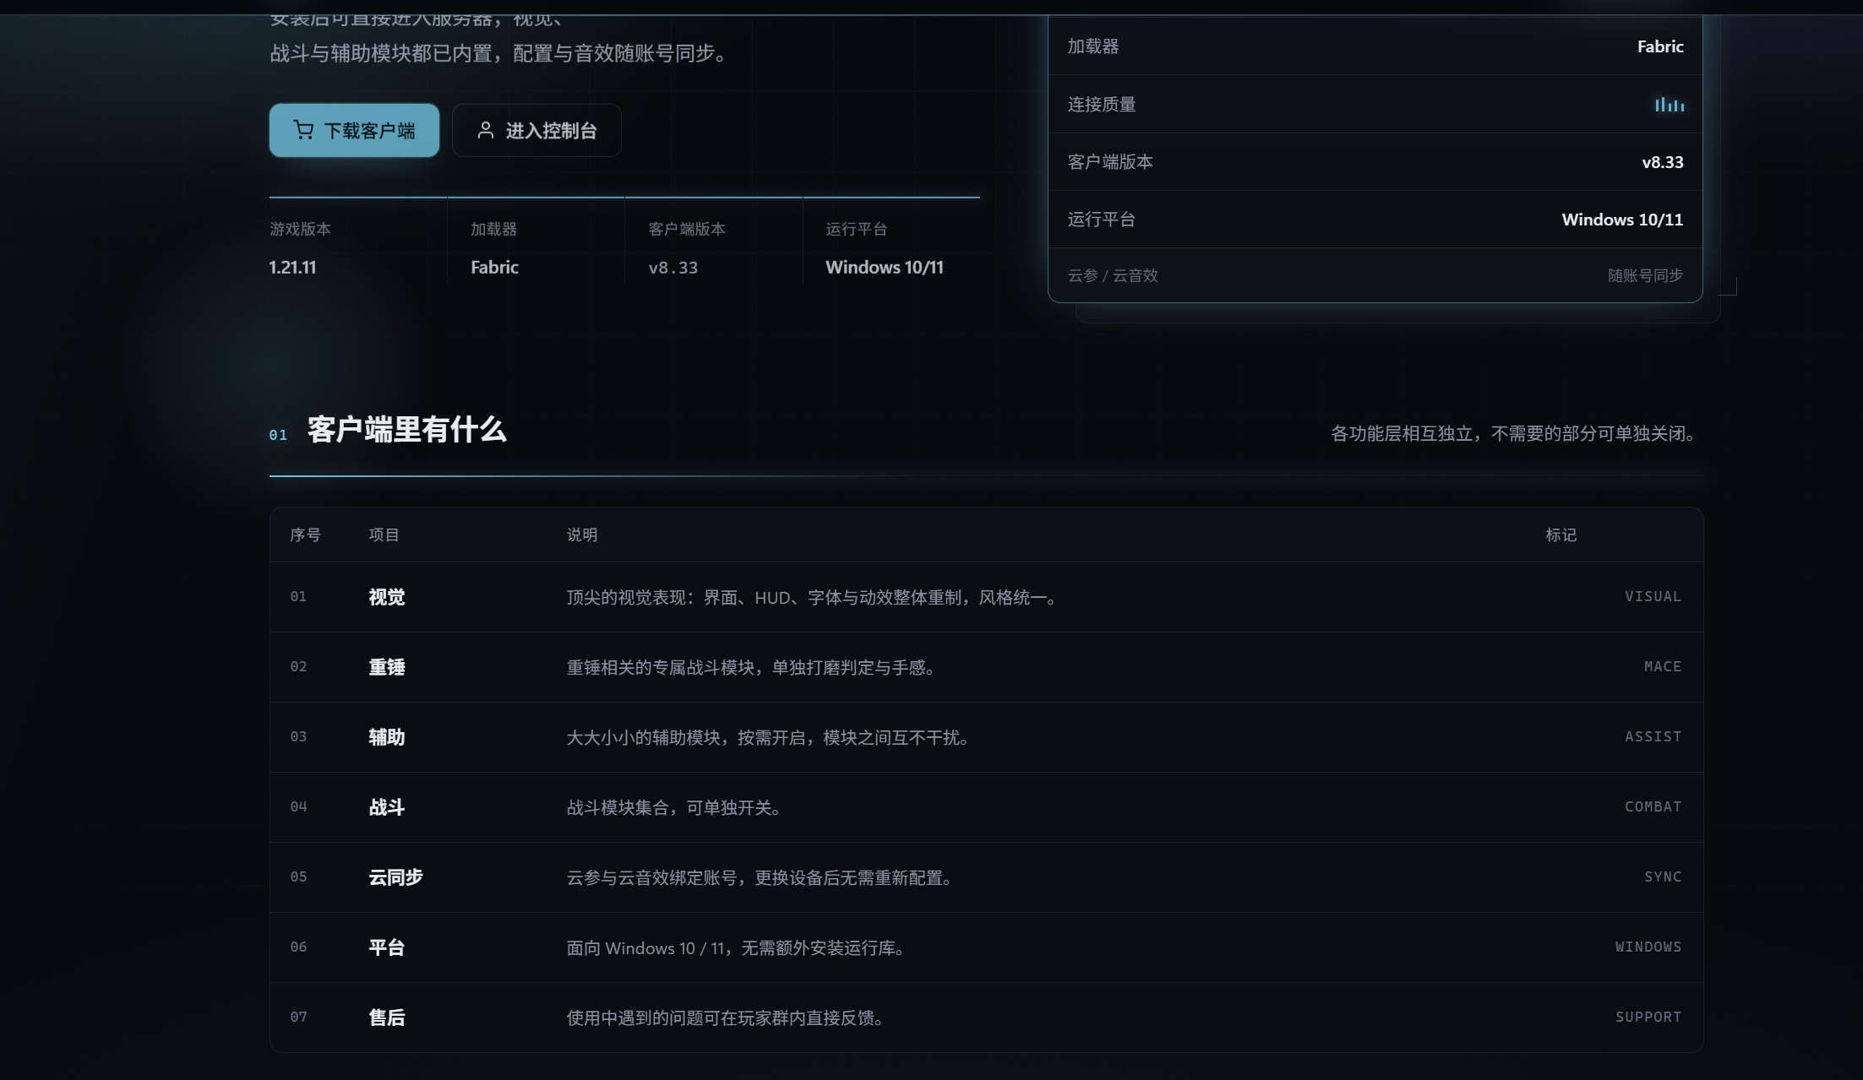
Task: Select the 重锤 row name
Action: [x=387, y=667]
